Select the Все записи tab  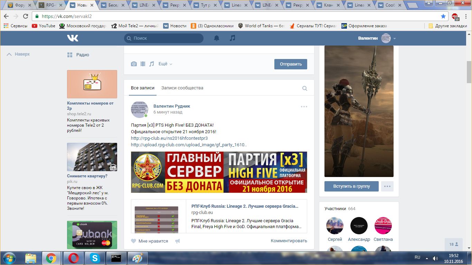click(143, 88)
